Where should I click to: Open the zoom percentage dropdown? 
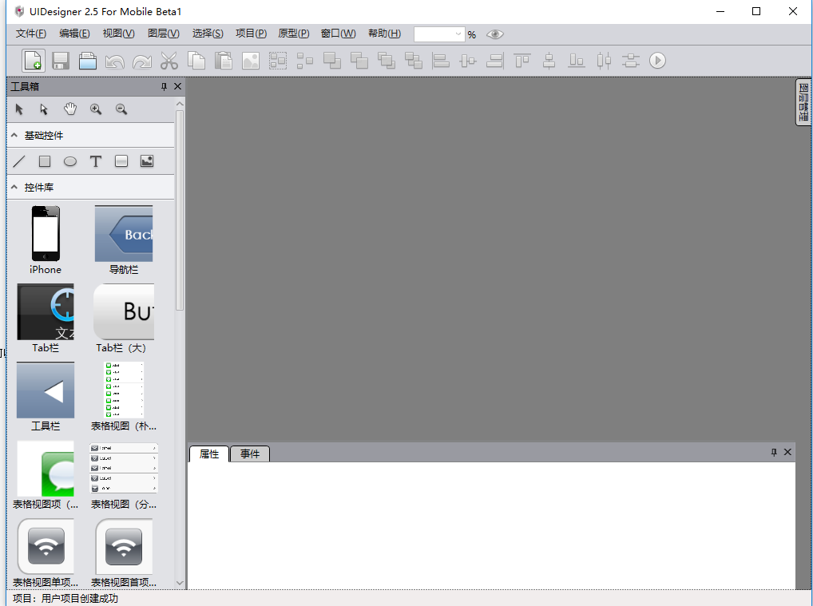point(458,34)
